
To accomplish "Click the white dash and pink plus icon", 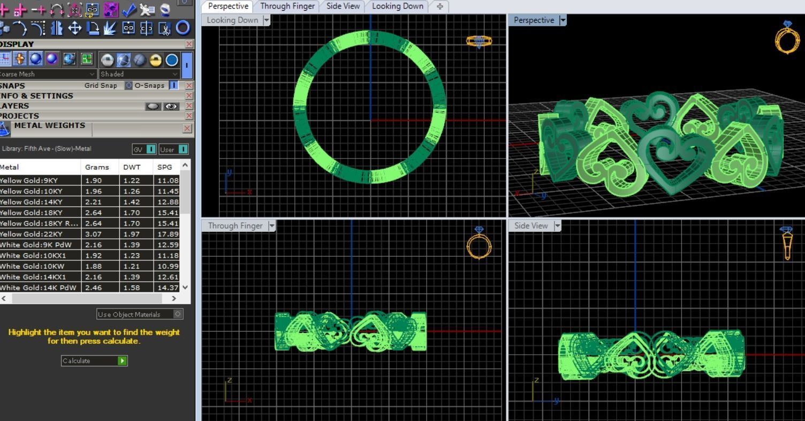I will click(39, 9).
